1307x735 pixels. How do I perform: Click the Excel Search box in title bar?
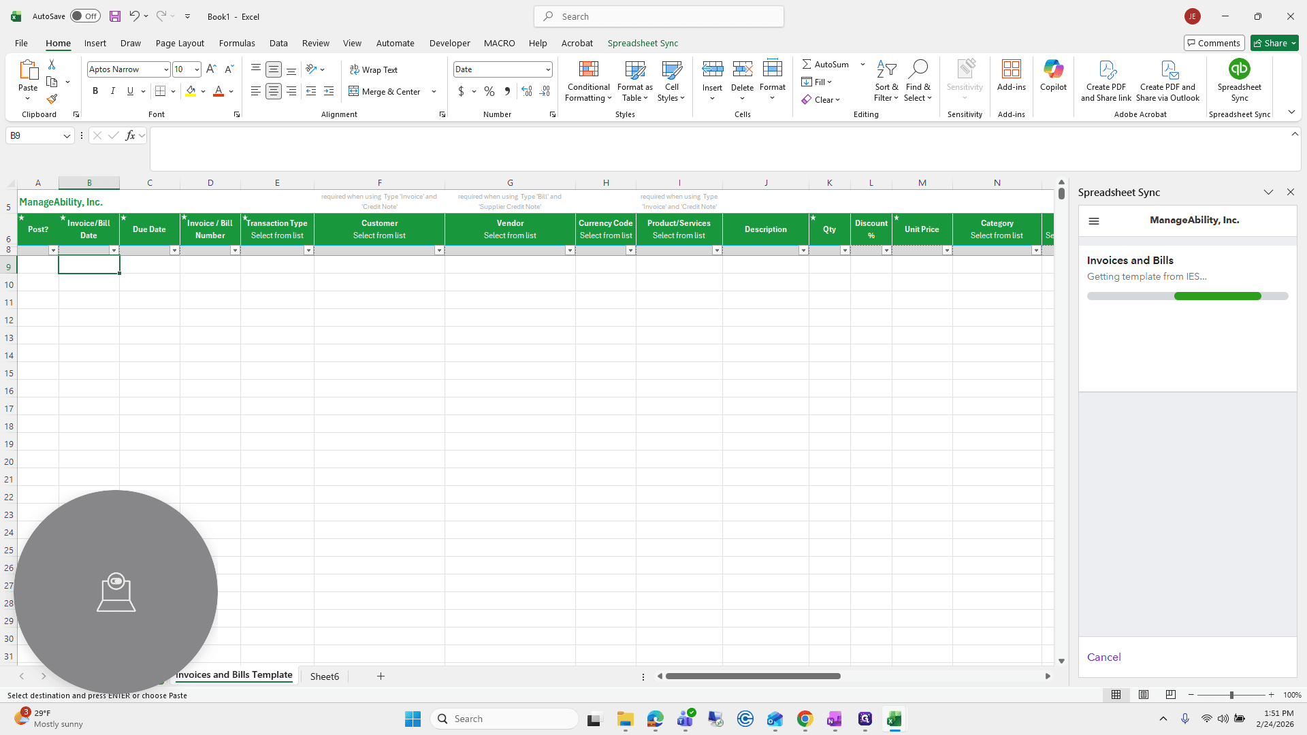(x=659, y=16)
